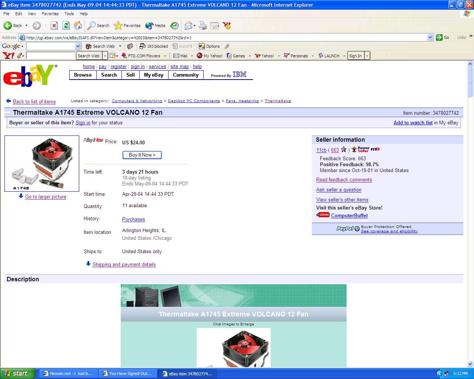Screen dimensions: 474x379
Task: Open the Favorites menu
Action: (x=50, y=14)
